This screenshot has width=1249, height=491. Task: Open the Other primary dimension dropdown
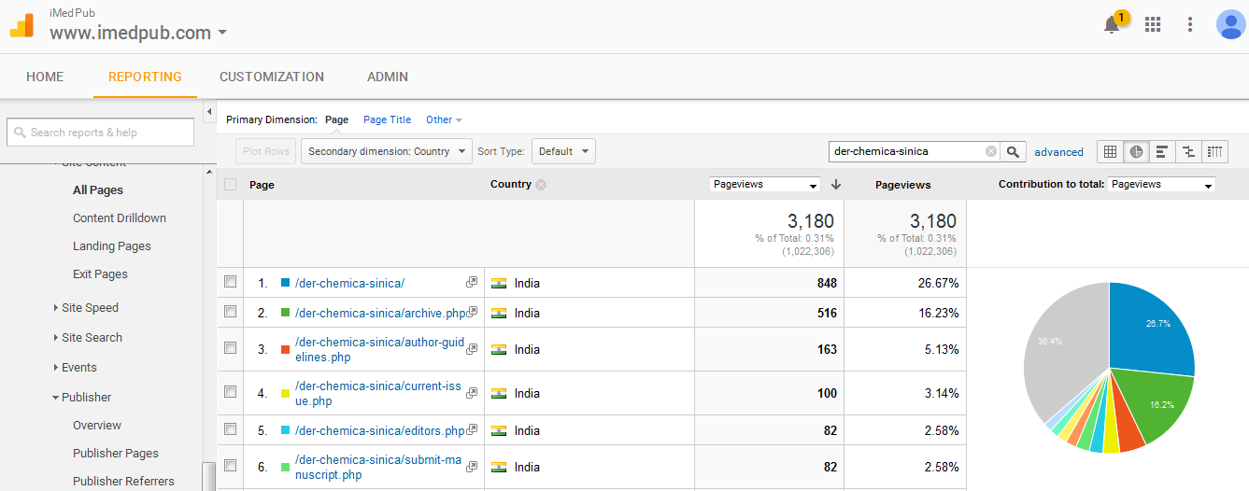pyautogui.click(x=444, y=119)
